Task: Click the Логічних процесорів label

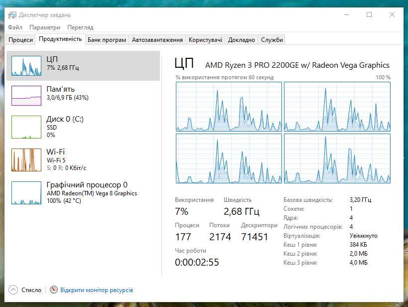Action: (x=313, y=227)
